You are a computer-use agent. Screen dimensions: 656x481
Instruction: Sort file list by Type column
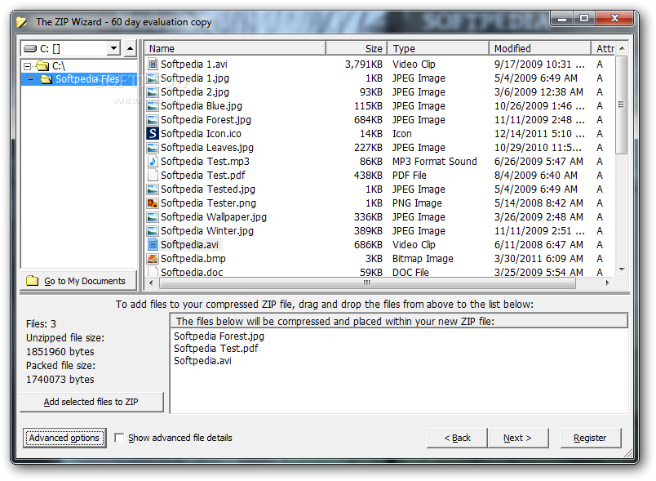click(x=438, y=48)
